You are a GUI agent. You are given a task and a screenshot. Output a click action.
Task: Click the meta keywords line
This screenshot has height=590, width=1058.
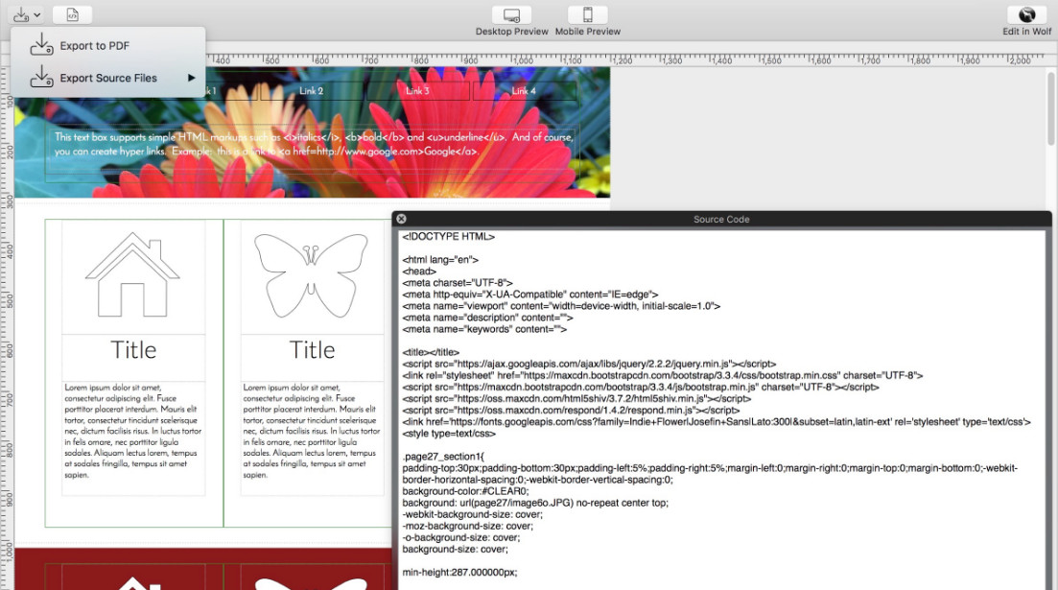484,329
